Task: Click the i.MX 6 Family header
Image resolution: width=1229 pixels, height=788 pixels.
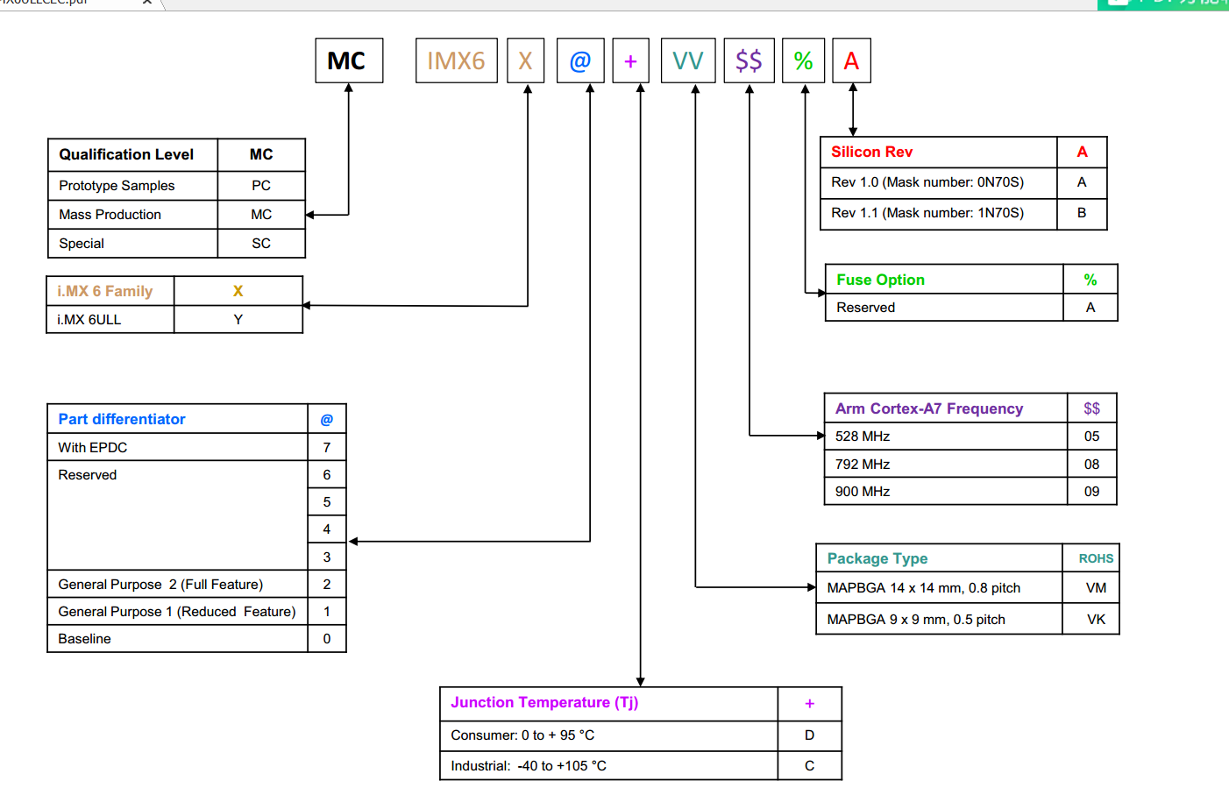Action: click(x=105, y=291)
